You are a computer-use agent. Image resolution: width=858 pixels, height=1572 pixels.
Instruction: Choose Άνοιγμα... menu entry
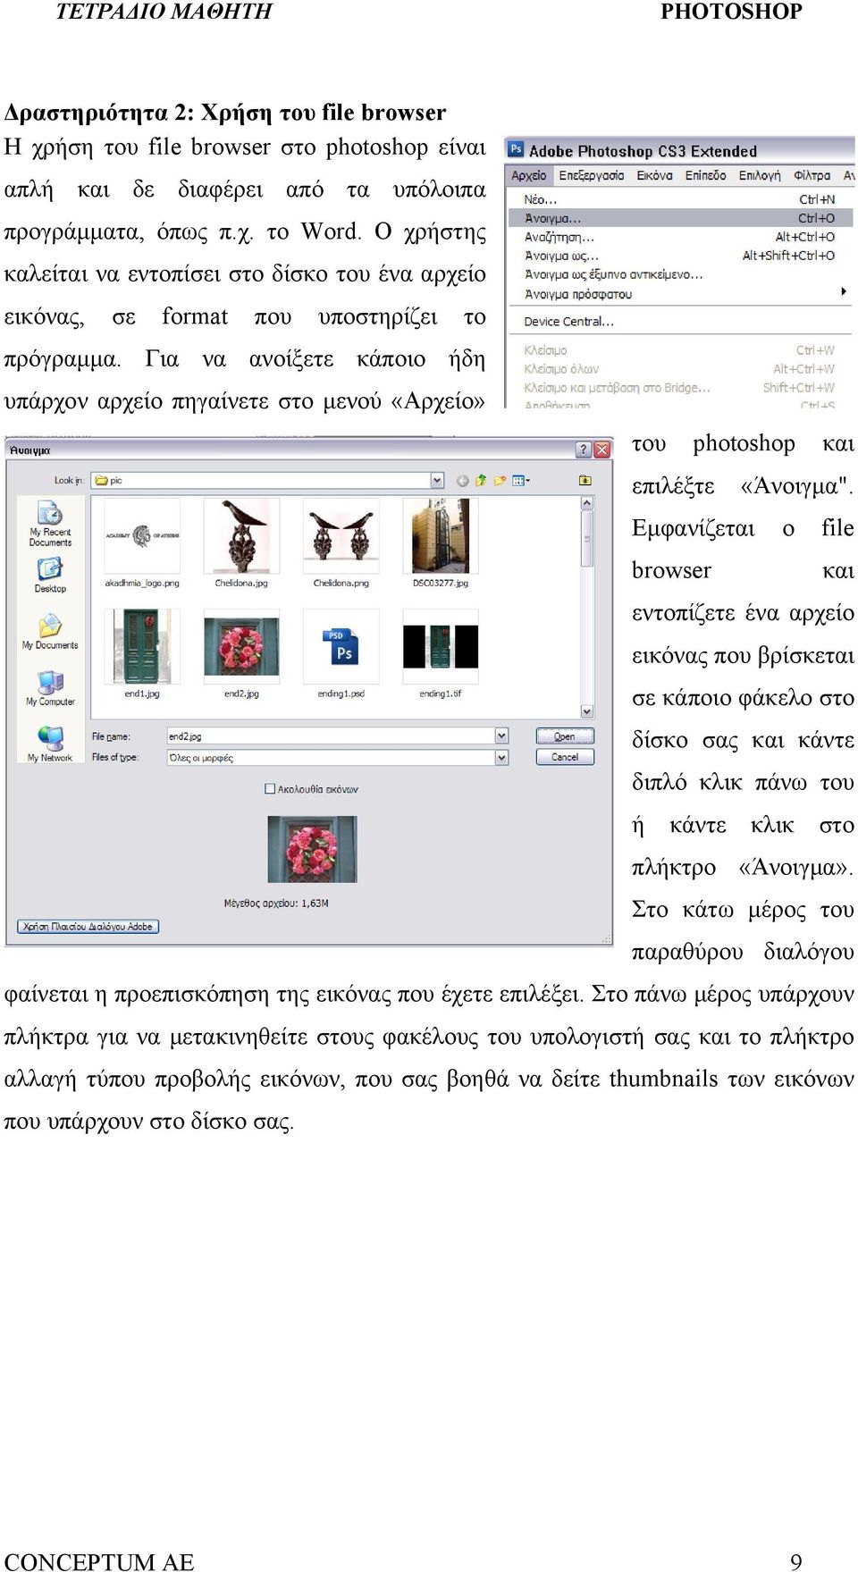(x=679, y=218)
